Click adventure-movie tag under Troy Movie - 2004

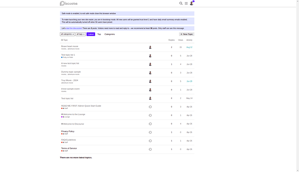click(67, 83)
